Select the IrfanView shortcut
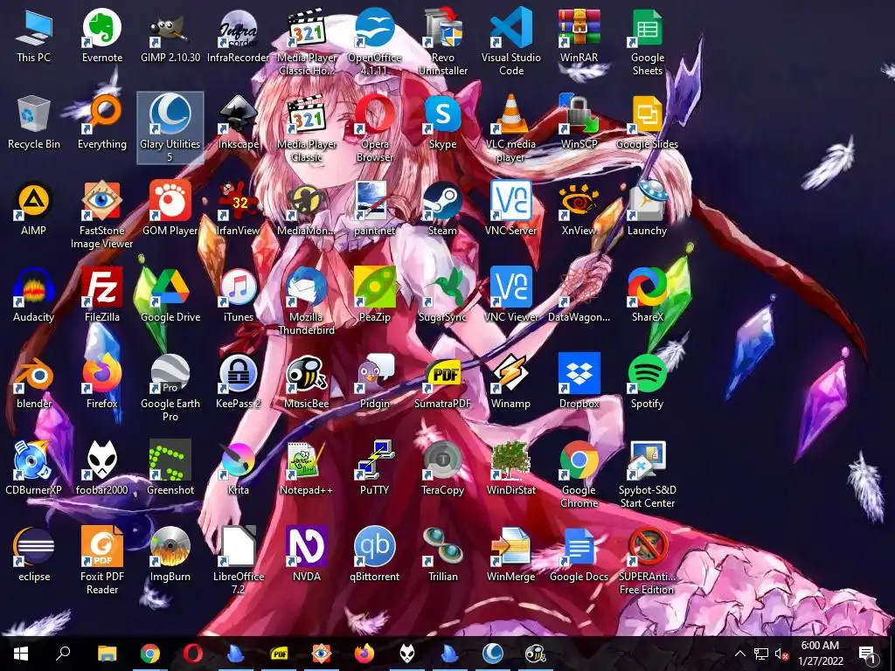 (238, 209)
